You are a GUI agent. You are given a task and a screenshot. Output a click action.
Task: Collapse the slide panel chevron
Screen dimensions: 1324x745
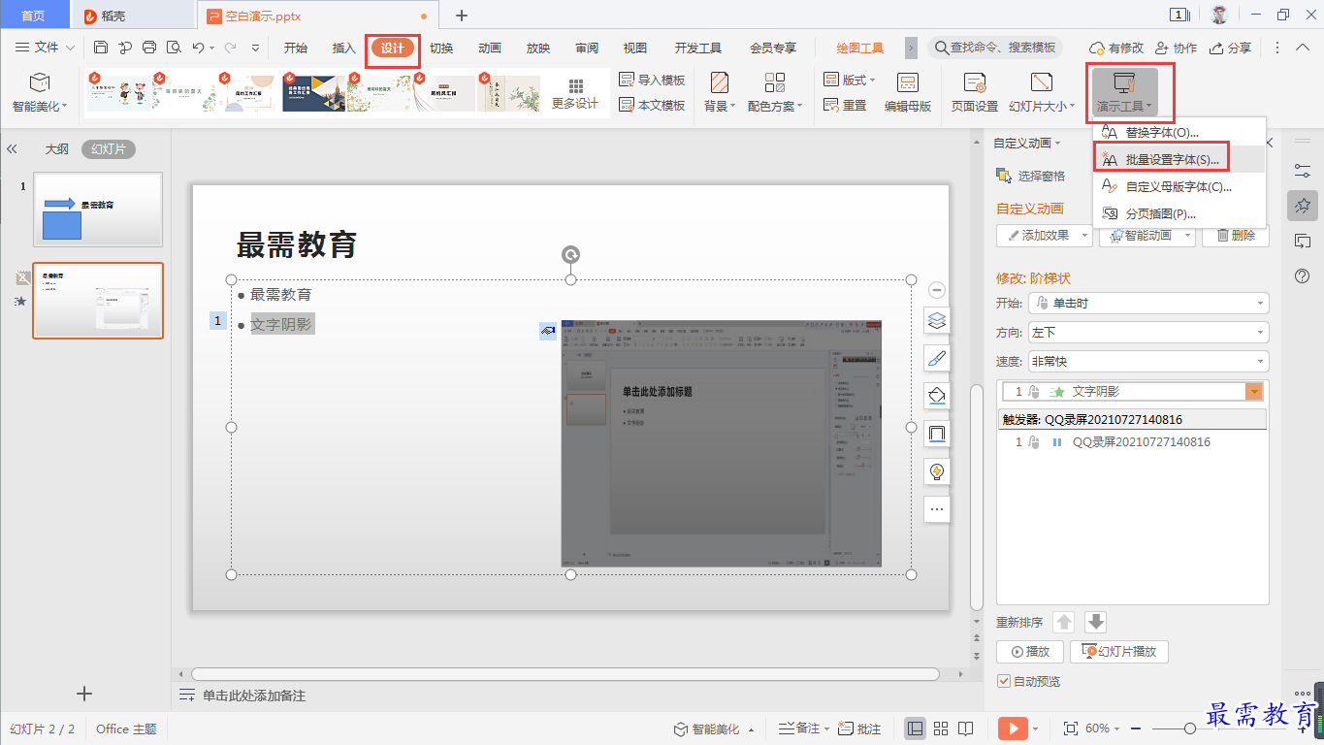[13, 149]
